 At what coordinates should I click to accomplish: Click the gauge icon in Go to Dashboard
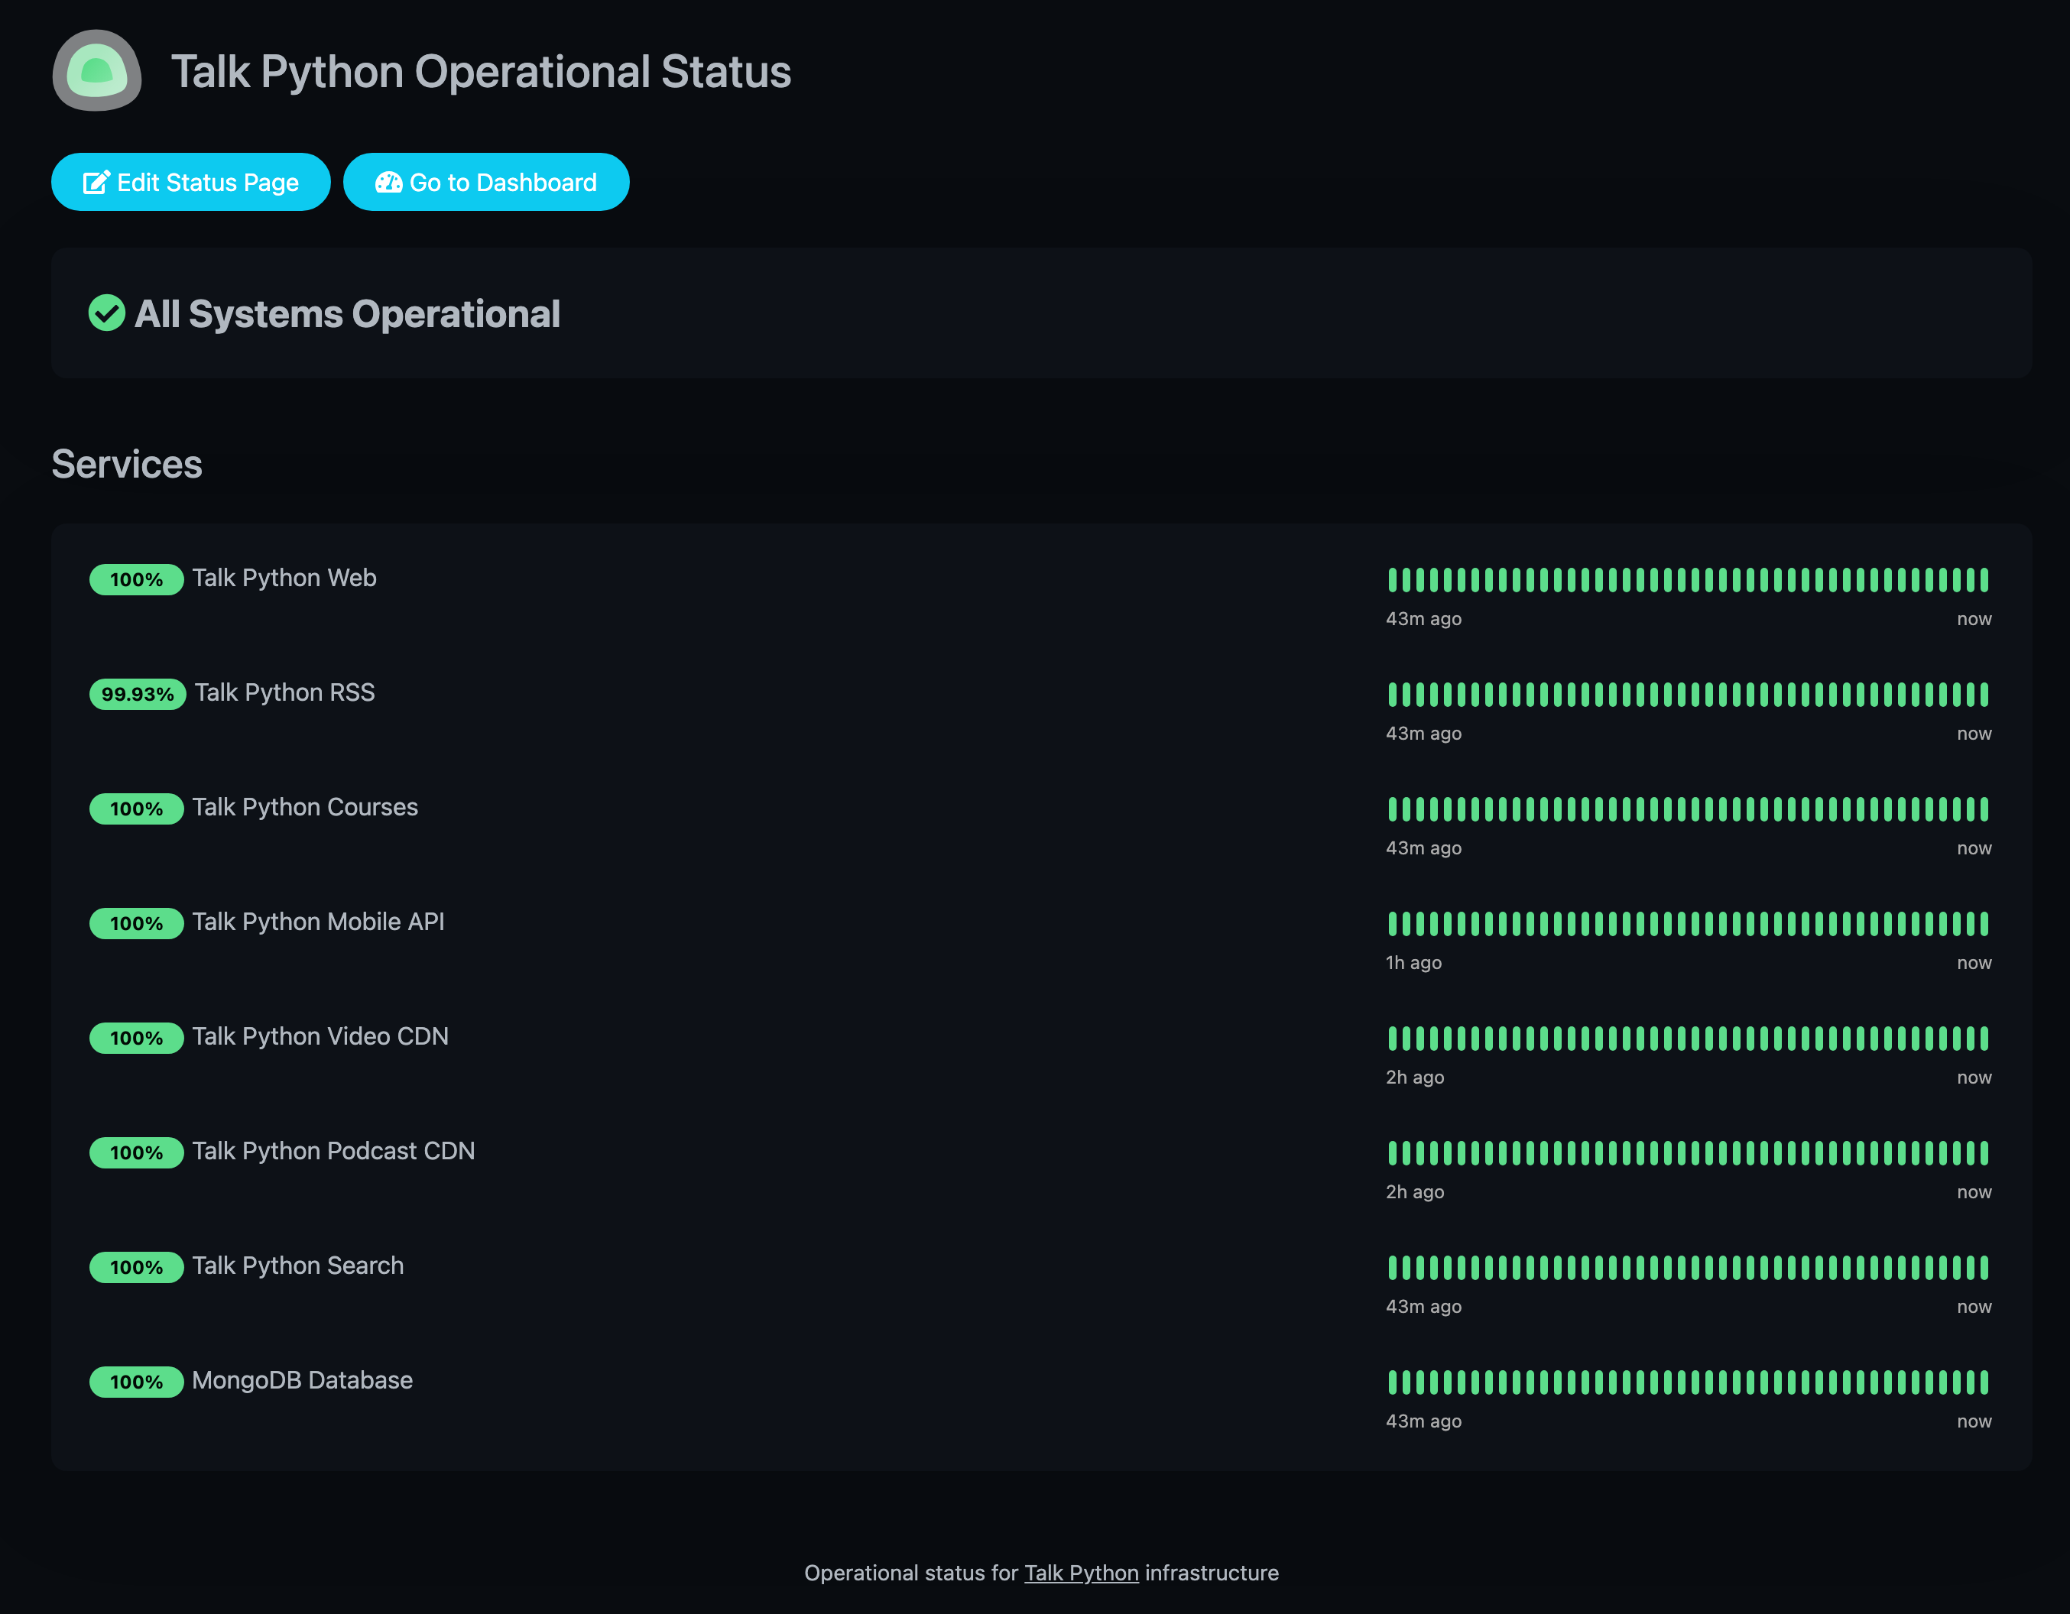tap(388, 182)
